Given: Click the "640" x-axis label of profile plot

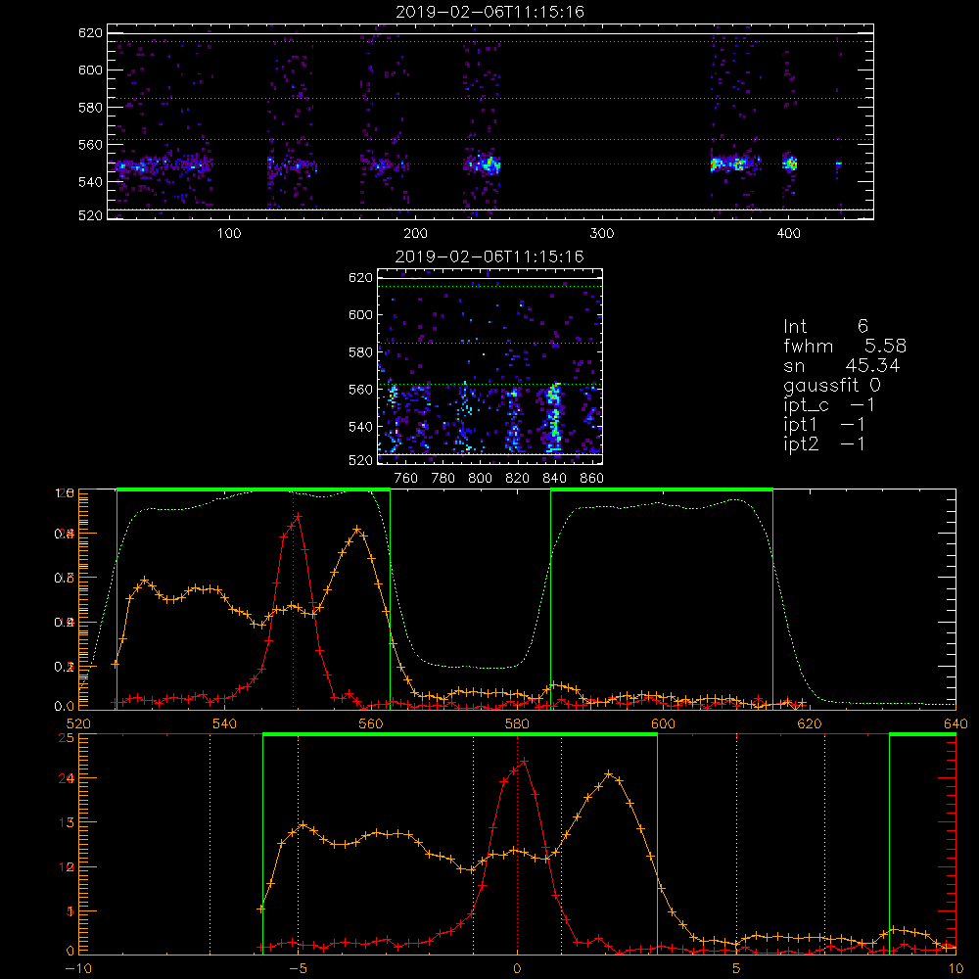Looking at the screenshot, I should [956, 724].
